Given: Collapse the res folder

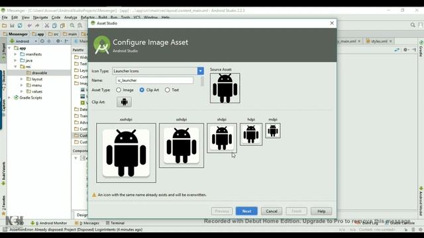Looking at the screenshot, I should (15, 67).
